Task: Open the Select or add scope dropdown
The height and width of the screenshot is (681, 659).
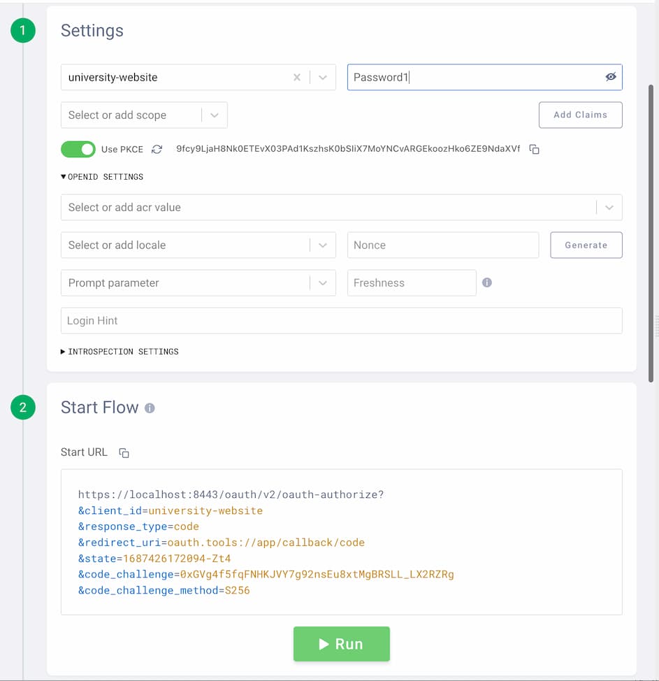Action: (214, 115)
